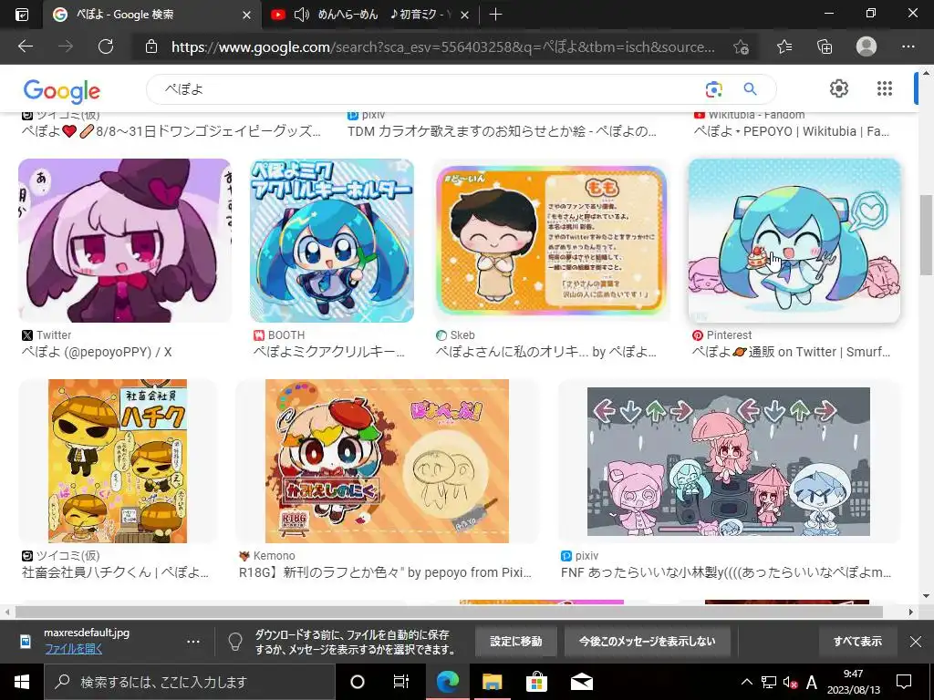Click the site lock icon in the address bar
This screenshot has height=700, width=934.
pos(151,46)
